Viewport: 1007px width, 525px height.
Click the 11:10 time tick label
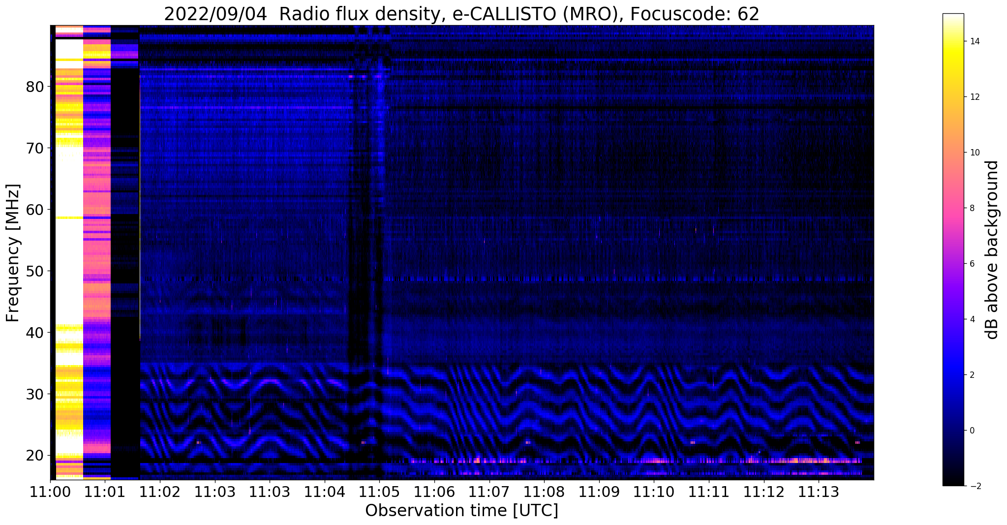(654, 492)
